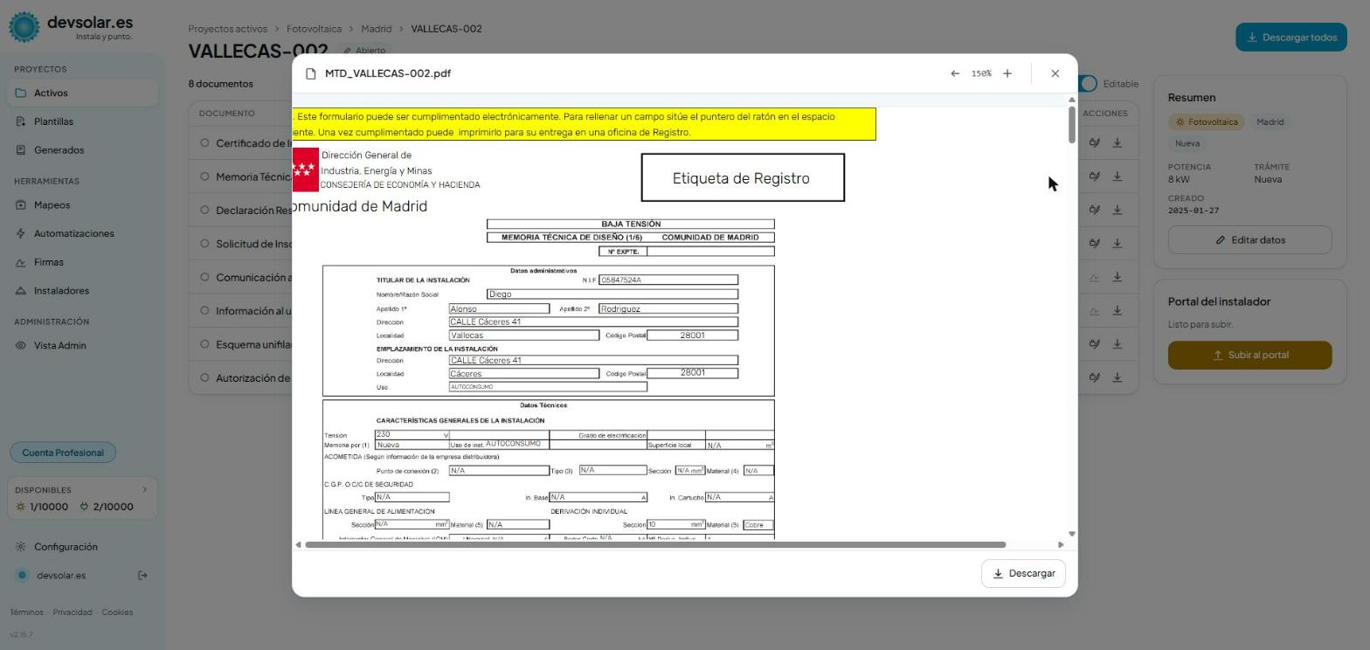Click the PDF vertical scrollbar thumb
Image resolution: width=1370 pixels, height=650 pixels.
tap(1072, 125)
